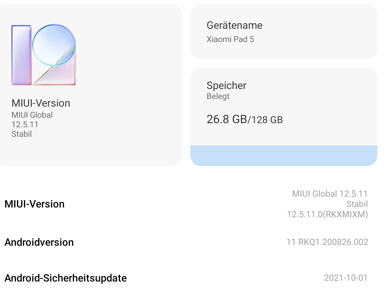Open the Speicher storage card heading
Viewport: 389px width, 297px height.
(226, 85)
